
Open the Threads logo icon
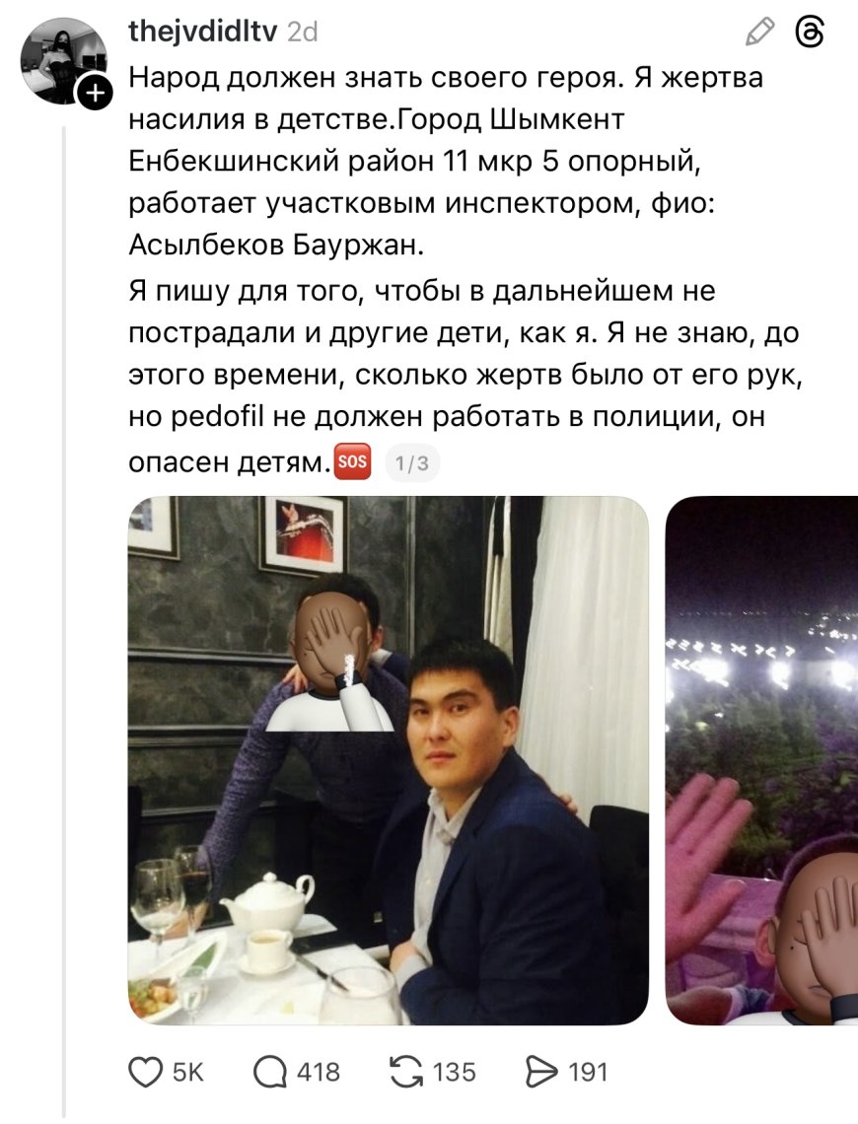coord(810,33)
